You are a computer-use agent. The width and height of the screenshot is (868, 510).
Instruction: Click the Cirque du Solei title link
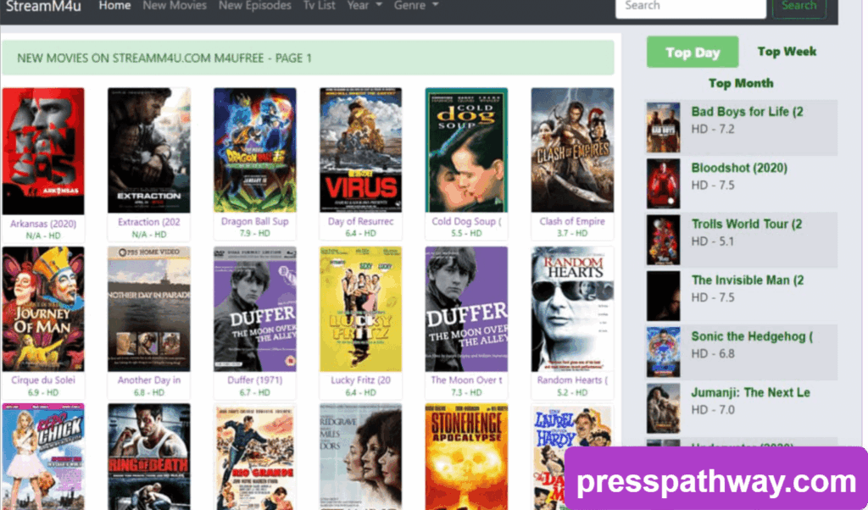(43, 380)
